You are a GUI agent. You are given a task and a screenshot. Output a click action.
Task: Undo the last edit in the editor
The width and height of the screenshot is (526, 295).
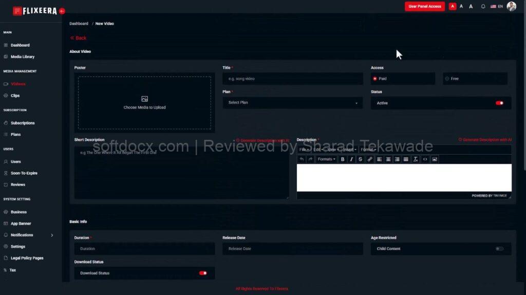[x=302, y=159]
